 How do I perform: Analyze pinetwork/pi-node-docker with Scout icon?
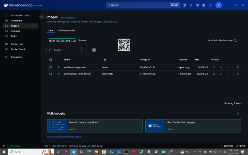point(214,74)
